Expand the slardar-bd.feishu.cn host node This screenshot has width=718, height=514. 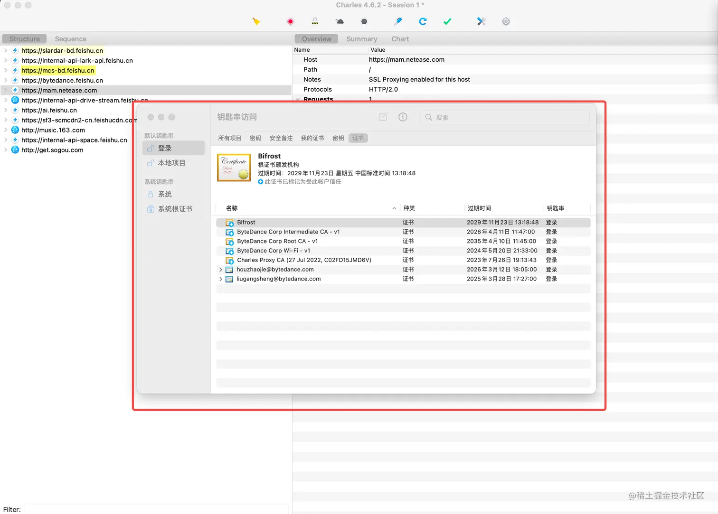[5, 50]
